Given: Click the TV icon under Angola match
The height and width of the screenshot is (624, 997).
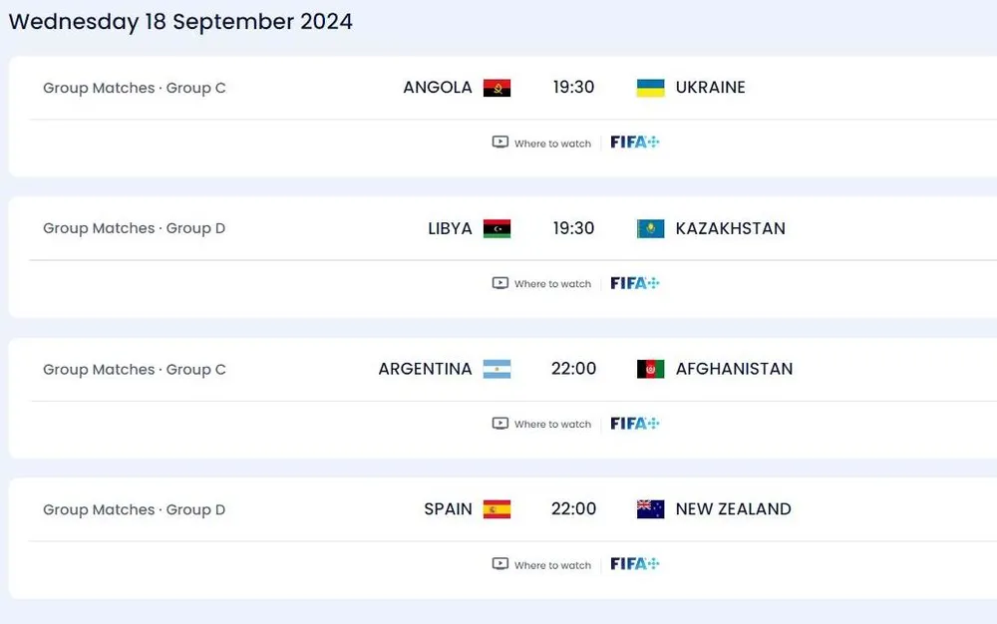Looking at the screenshot, I should (500, 142).
